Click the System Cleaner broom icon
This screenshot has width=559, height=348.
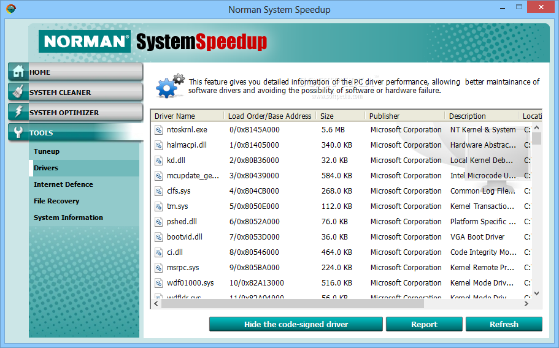pyautogui.click(x=18, y=92)
